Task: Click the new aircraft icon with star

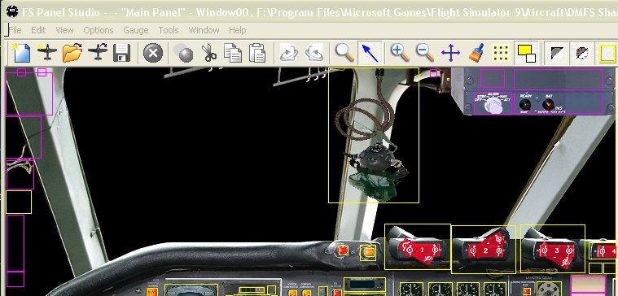Action: coord(47,53)
